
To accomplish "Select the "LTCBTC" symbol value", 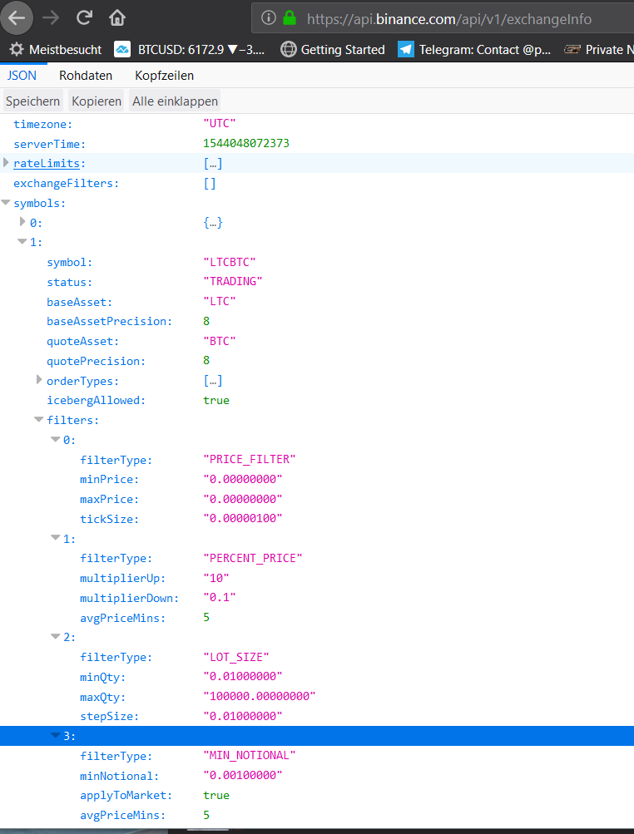I will pos(230,262).
